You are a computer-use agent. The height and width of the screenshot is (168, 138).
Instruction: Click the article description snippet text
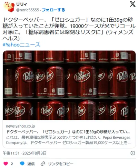click(68, 140)
